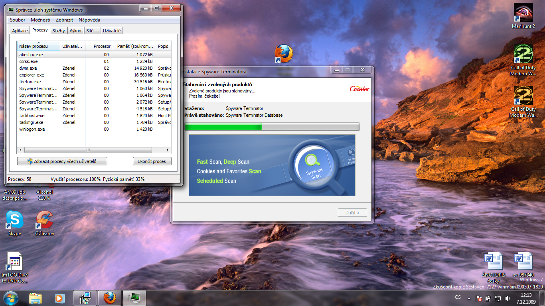545x306 pixels.
Task: Sort by the Uživatel column header
Action: pos(73,46)
